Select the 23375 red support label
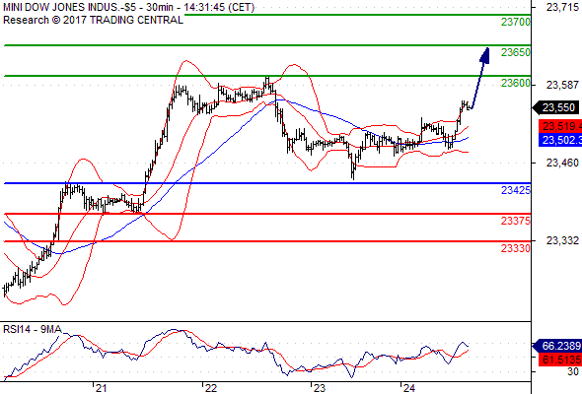Screen dimensions: 582x394 click(x=516, y=221)
